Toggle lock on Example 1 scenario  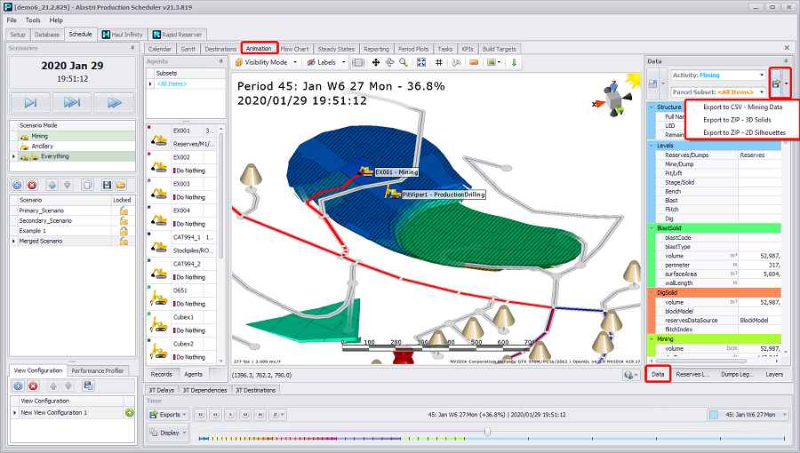click(124, 230)
